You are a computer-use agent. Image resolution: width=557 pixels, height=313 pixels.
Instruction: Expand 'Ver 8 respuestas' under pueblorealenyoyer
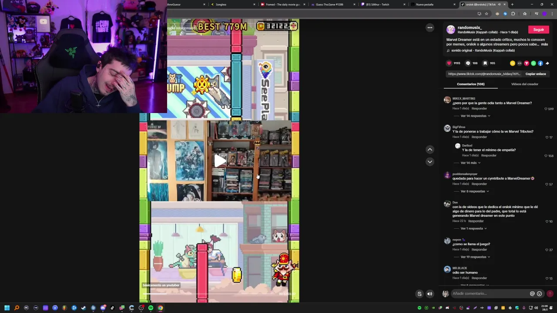coord(475,191)
